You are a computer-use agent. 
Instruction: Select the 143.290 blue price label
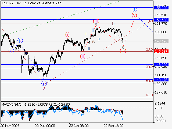point(161,64)
